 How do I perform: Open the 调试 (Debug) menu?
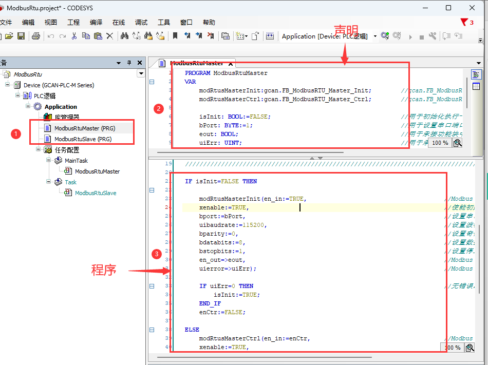(x=141, y=22)
